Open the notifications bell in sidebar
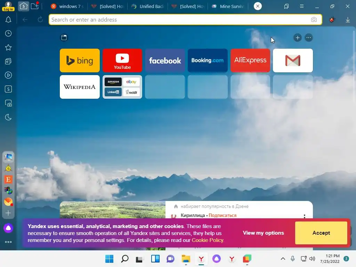This screenshot has width=356, height=267. [x=8, y=20]
